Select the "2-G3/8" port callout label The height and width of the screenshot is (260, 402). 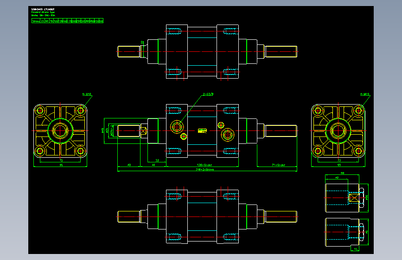point(208,94)
